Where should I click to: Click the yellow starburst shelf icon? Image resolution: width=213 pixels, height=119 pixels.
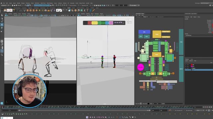[40, 10]
